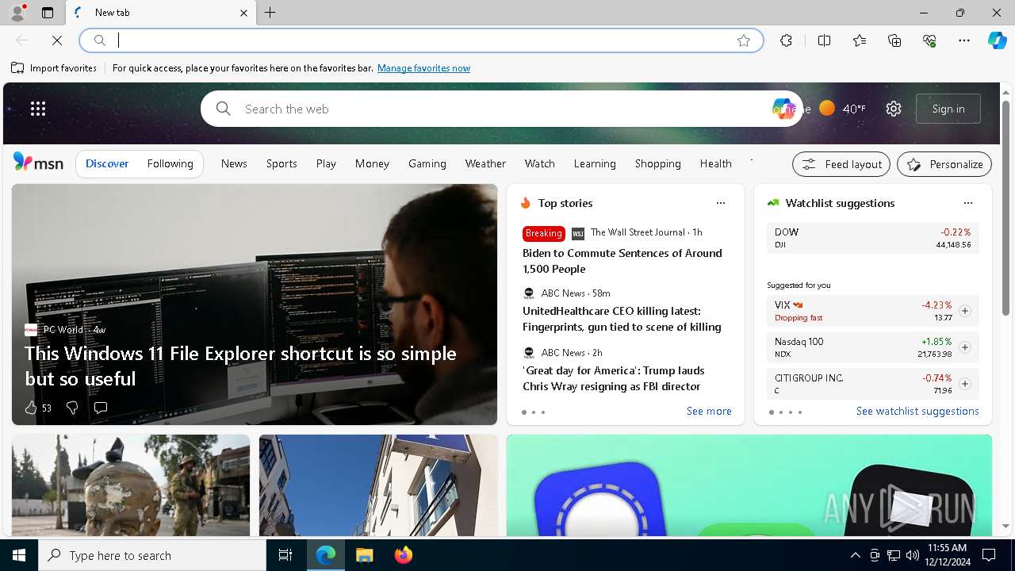Open Browser essentials icon
Viewport: 1015px width, 571px height.
click(929, 40)
